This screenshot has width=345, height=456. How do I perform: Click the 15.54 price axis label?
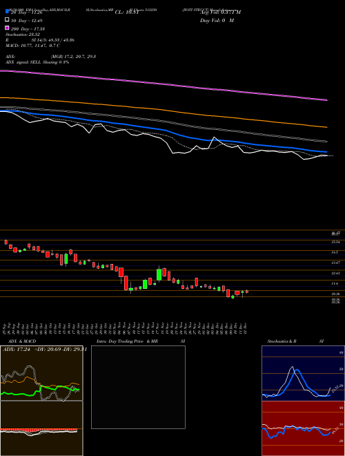335,242
